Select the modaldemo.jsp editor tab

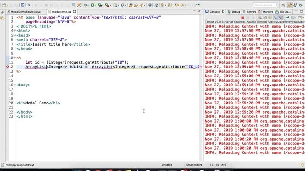(62, 12)
